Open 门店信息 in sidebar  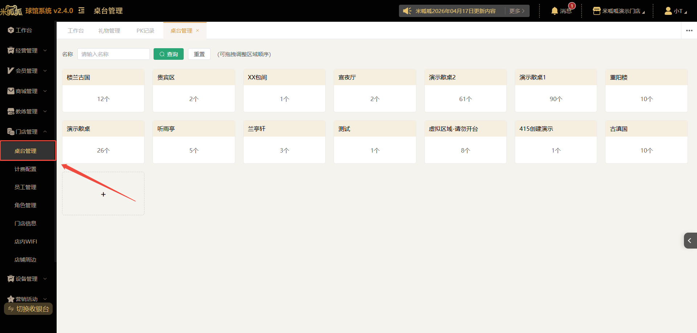[x=25, y=224]
